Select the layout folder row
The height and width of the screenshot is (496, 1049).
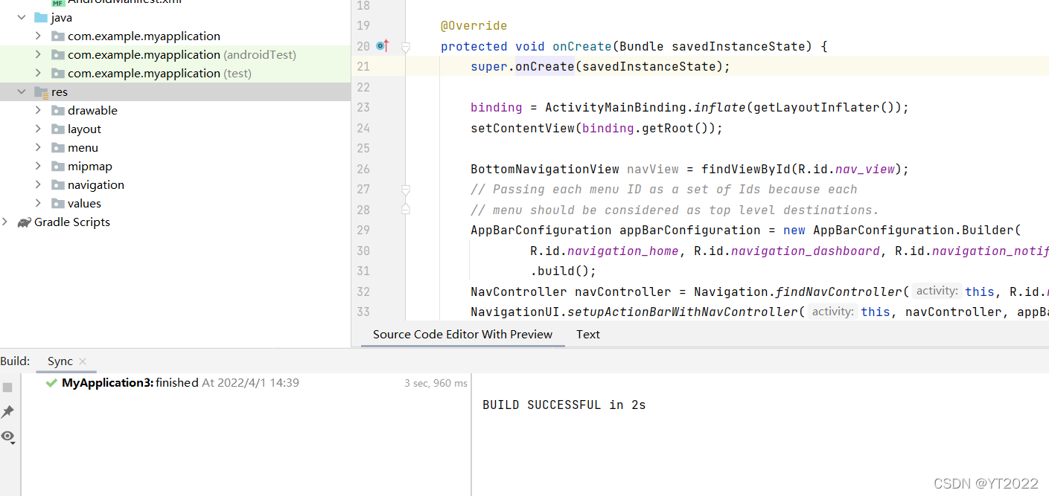click(175, 129)
